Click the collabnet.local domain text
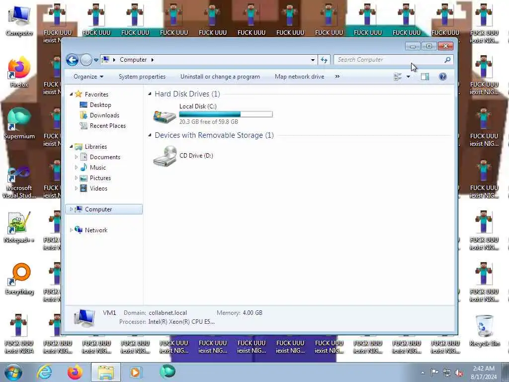 click(x=168, y=313)
